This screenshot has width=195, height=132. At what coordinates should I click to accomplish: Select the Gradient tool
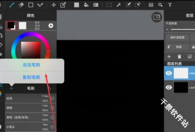[96, 5]
